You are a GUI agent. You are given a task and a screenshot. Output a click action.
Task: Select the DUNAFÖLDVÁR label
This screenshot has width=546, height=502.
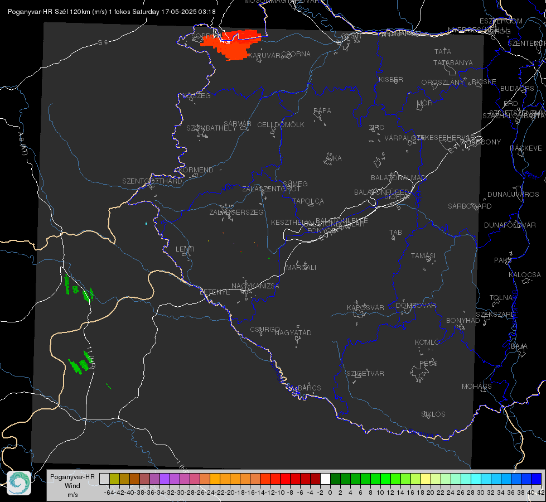[510, 225]
